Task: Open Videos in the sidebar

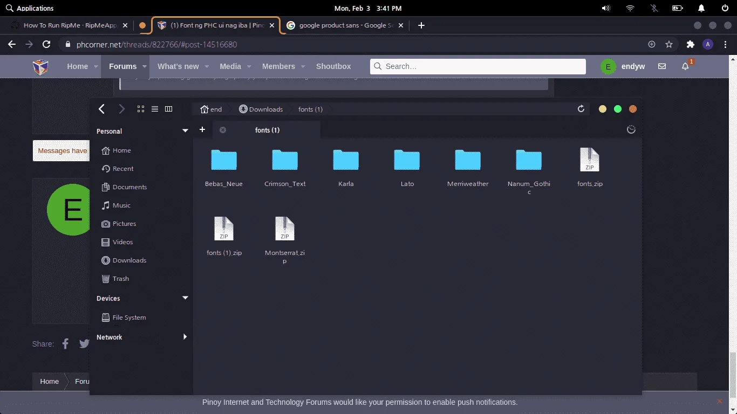Action: [x=117, y=242]
